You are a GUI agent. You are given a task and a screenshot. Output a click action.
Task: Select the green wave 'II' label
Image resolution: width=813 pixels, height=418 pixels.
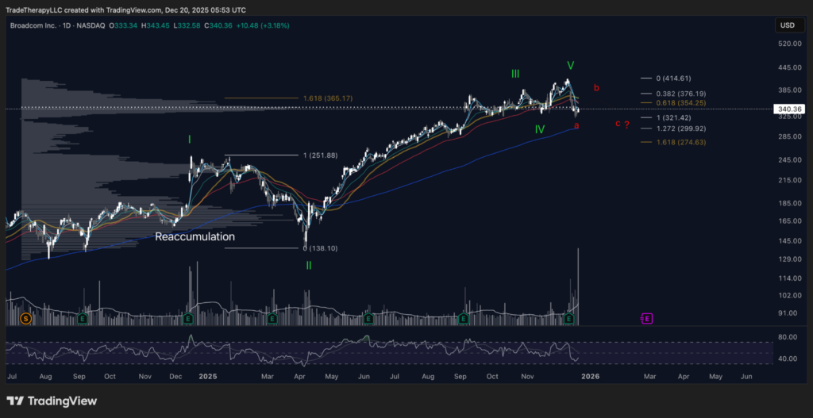pos(309,265)
